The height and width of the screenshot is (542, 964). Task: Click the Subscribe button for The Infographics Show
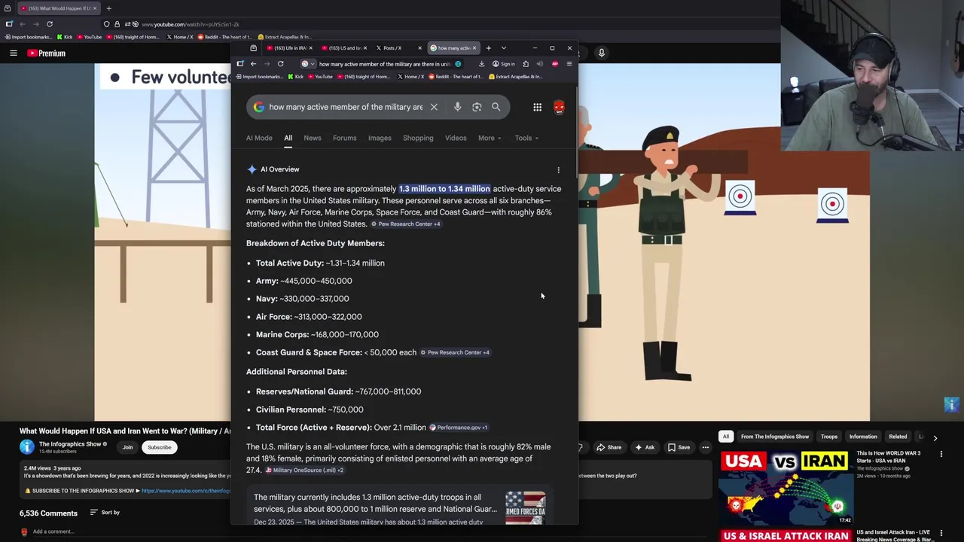(159, 447)
